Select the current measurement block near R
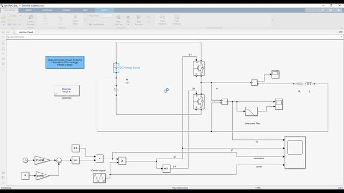The width and height of the screenshot is (344, 193). coord(254,83)
